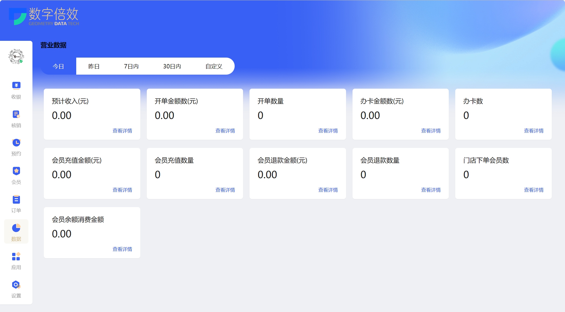Open the 订单 orders clipboard icon
Image resolution: width=565 pixels, height=312 pixels.
point(16,200)
